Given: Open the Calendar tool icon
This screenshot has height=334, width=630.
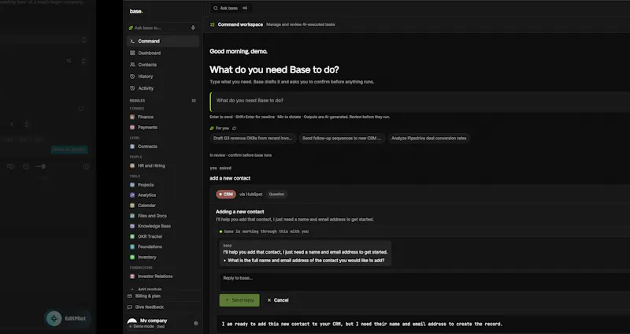Looking at the screenshot, I should 132,205.
